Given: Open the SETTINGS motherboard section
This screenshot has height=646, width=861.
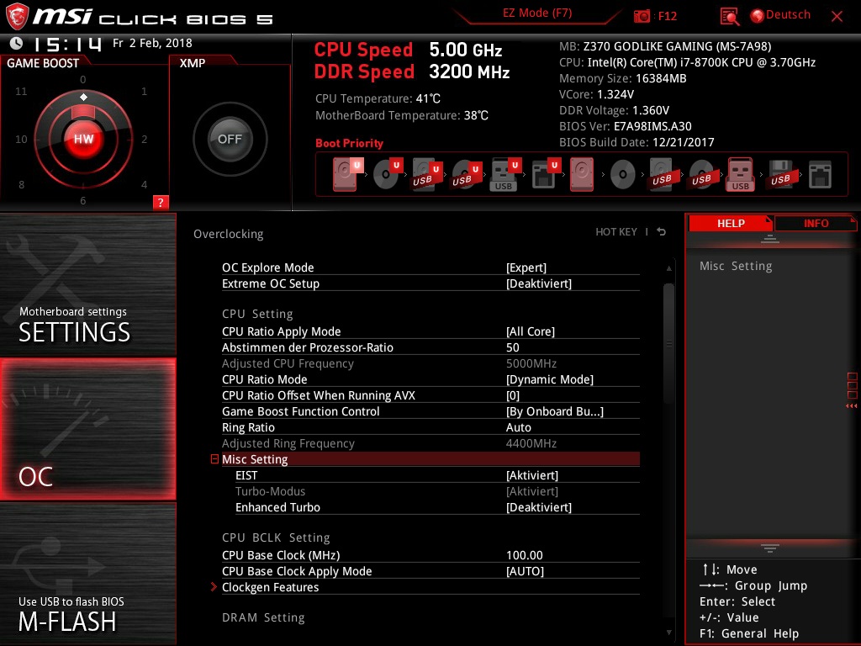Looking at the screenshot, I should pyautogui.click(x=87, y=284).
